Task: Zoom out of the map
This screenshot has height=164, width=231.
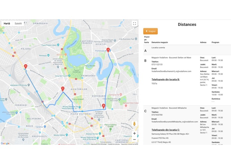Action: point(134,139)
